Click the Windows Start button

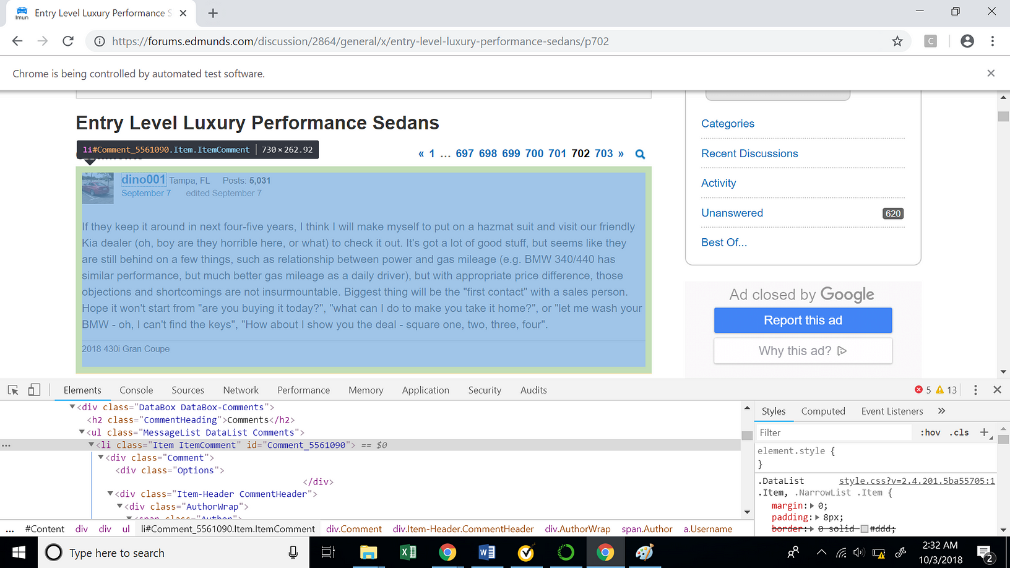[19, 553]
